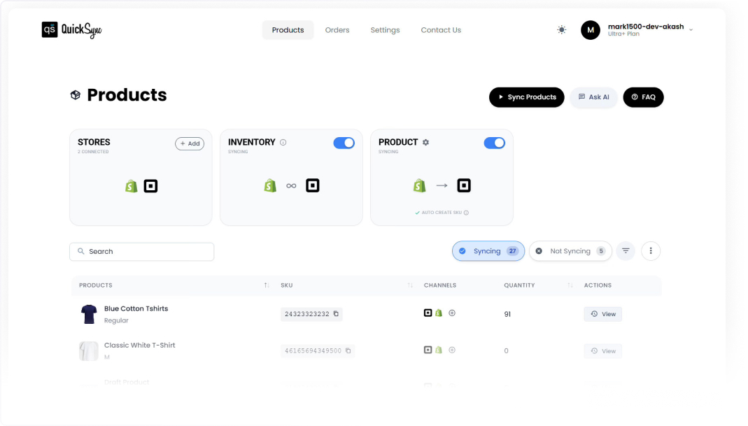Click the infinity sync icon in Inventory card
Screen dimensions: 748x426
click(291, 186)
